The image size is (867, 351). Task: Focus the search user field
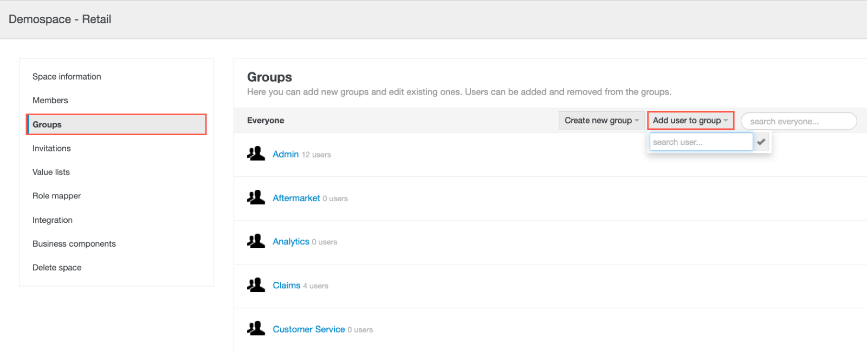(701, 142)
